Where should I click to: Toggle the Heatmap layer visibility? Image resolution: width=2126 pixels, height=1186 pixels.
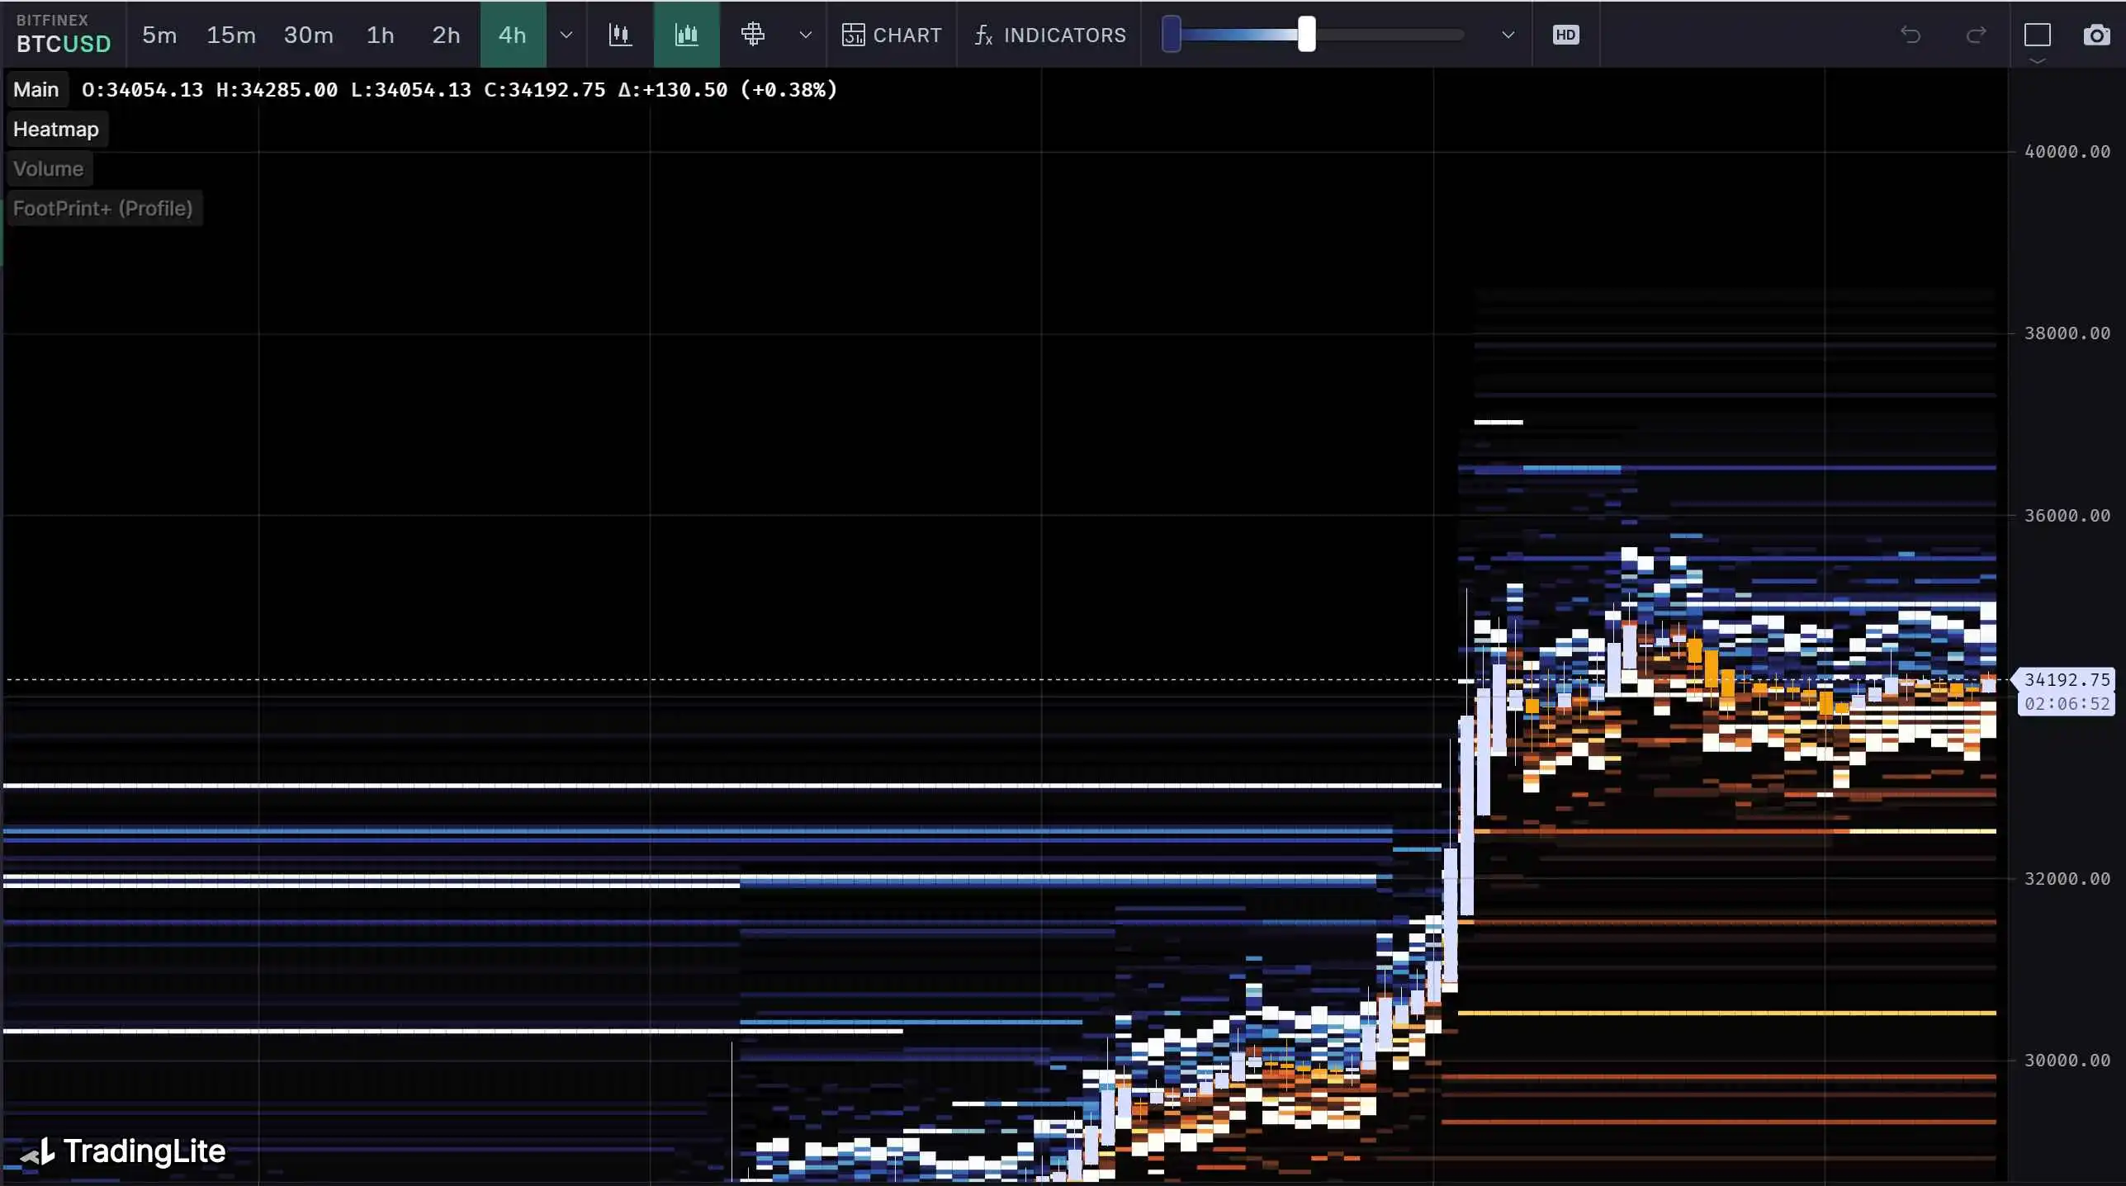56,130
